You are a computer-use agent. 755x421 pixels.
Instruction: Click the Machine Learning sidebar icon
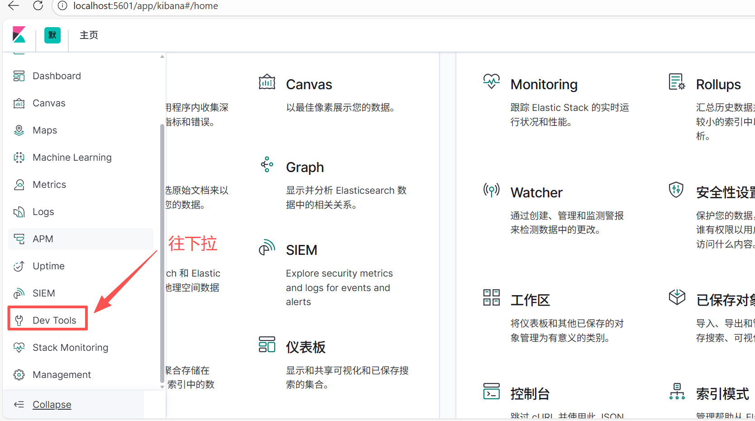[19, 158]
